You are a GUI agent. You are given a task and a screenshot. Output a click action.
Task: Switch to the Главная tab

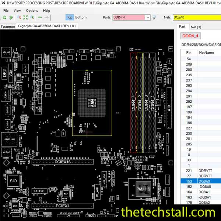click(8, 27)
